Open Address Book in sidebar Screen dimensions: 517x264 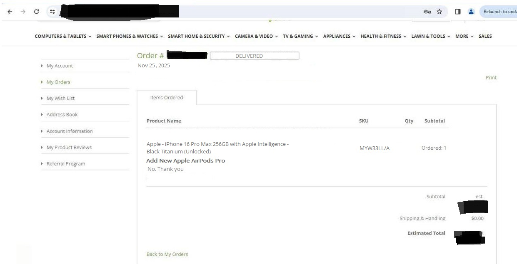(62, 115)
